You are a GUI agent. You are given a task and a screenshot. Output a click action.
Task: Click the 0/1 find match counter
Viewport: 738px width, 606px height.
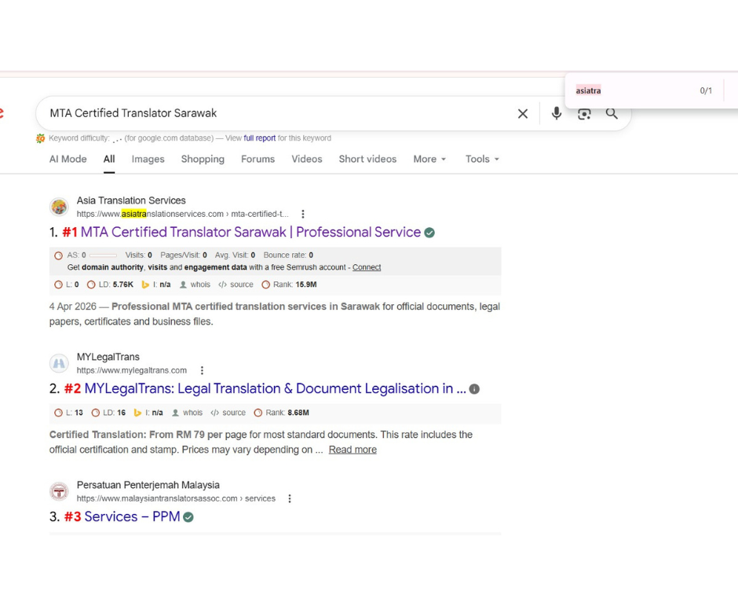coord(706,90)
